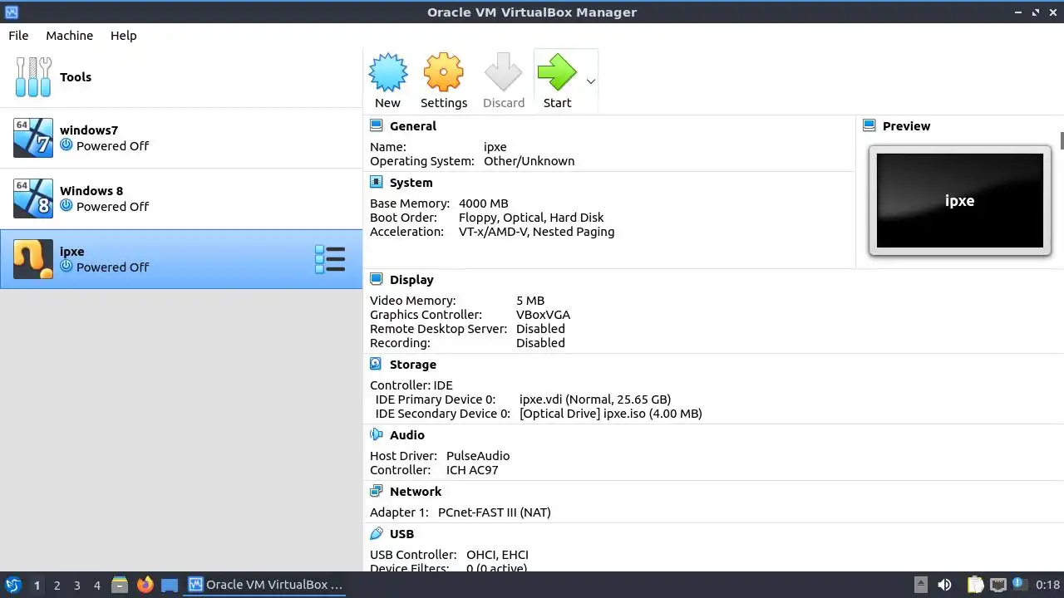Open the System settings heading link
The image size is (1064, 598).
click(x=411, y=183)
